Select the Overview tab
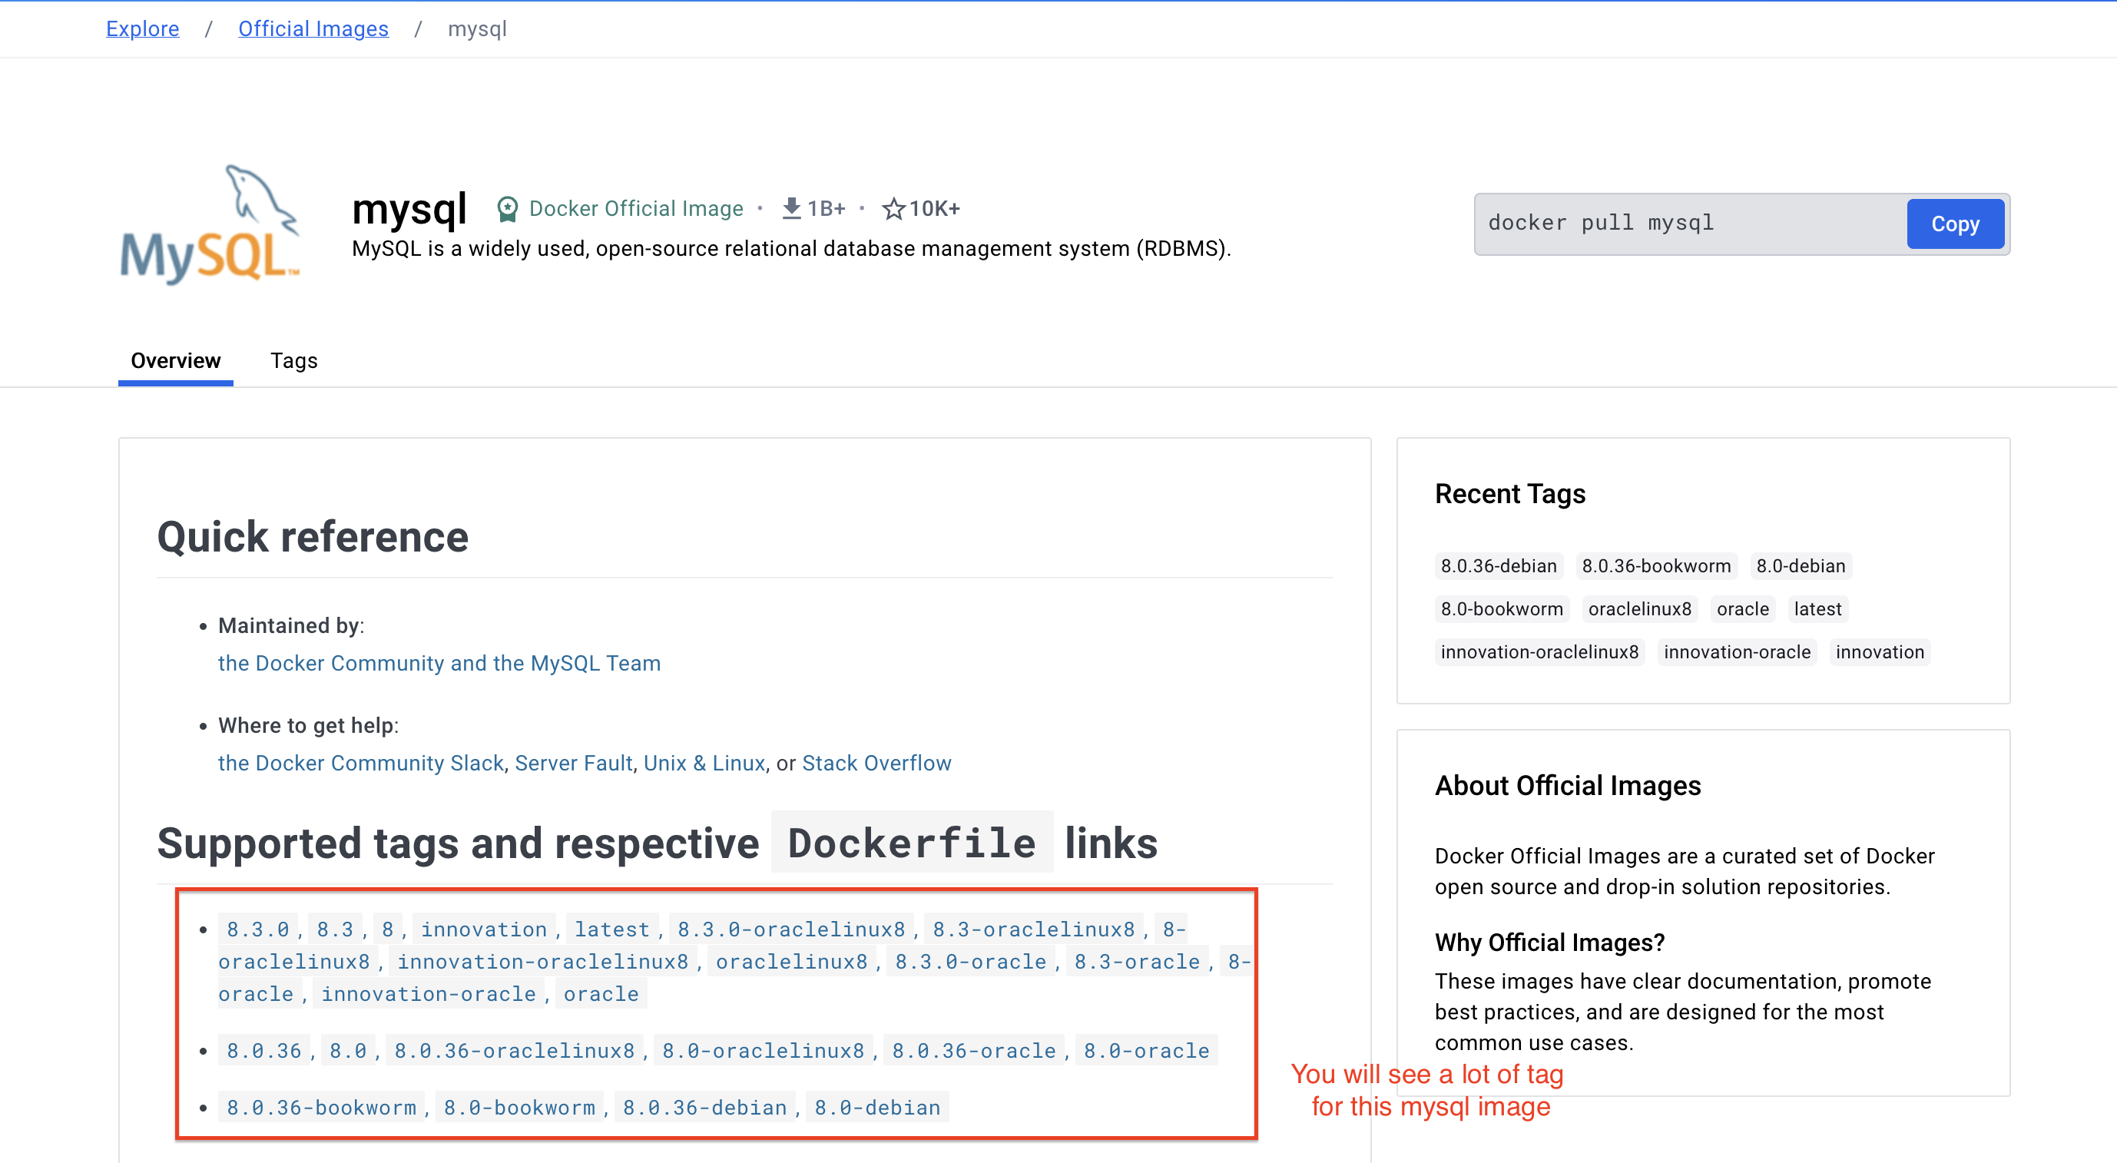2117x1163 pixels. click(x=175, y=361)
